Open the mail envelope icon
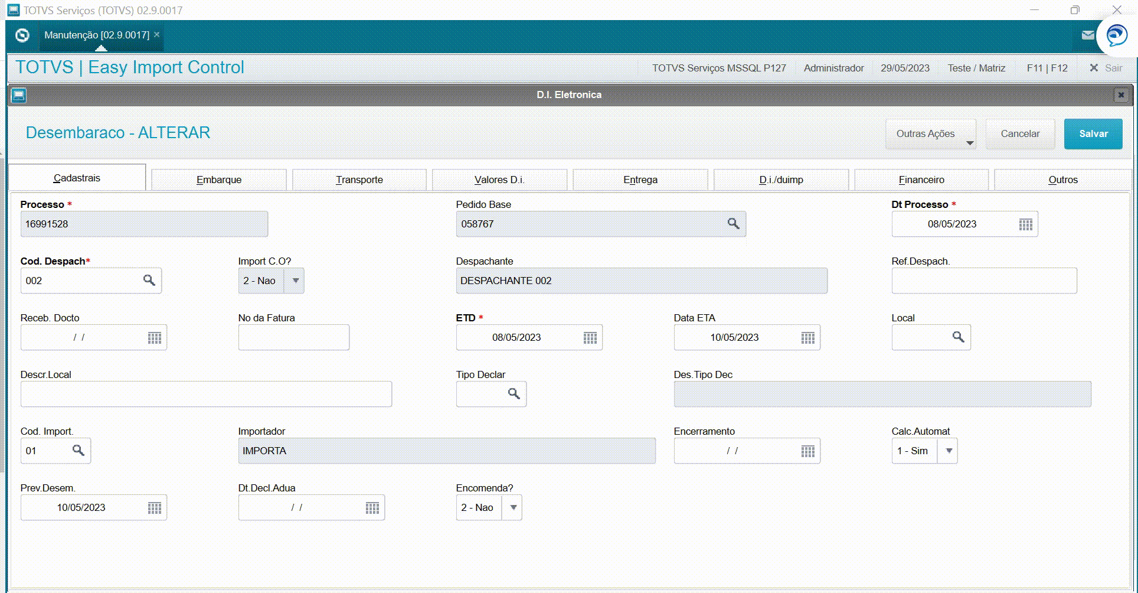The width and height of the screenshot is (1138, 593). point(1088,35)
